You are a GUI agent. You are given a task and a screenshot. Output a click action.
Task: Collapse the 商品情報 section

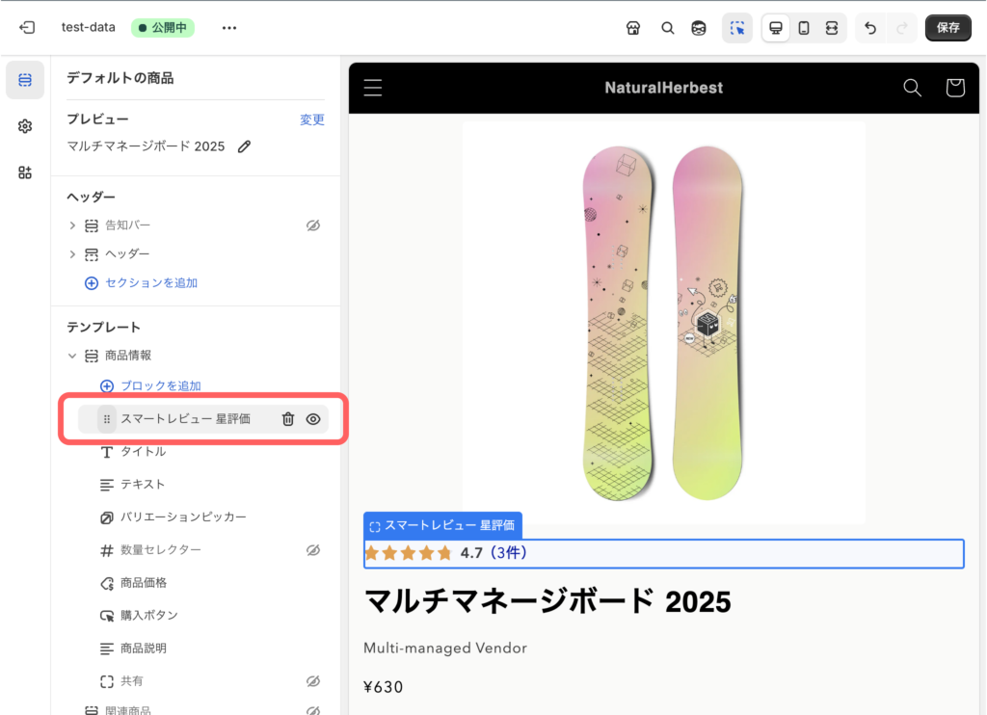click(x=72, y=356)
